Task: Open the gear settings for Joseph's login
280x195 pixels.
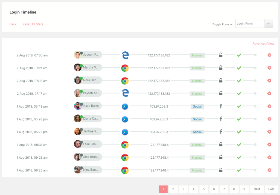Action: 269,55
